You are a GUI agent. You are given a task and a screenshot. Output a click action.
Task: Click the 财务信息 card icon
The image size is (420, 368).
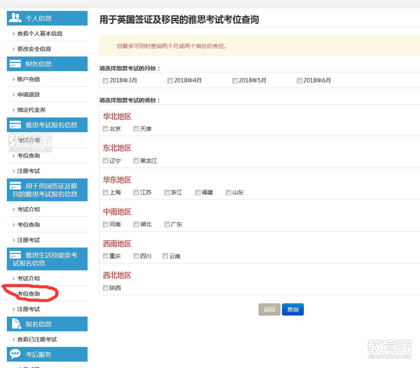(15, 64)
